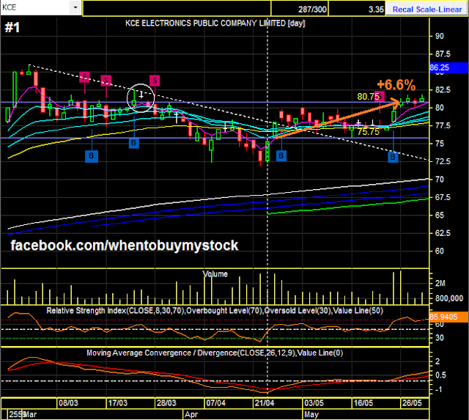Click the 3.35 value field

coord(357,10)
